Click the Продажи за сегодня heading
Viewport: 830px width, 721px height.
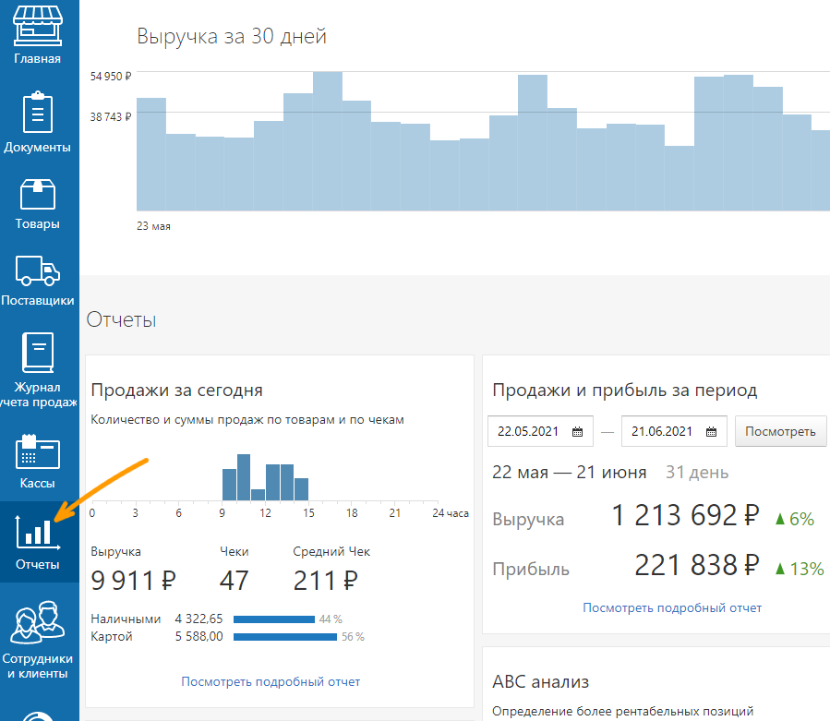176,391
